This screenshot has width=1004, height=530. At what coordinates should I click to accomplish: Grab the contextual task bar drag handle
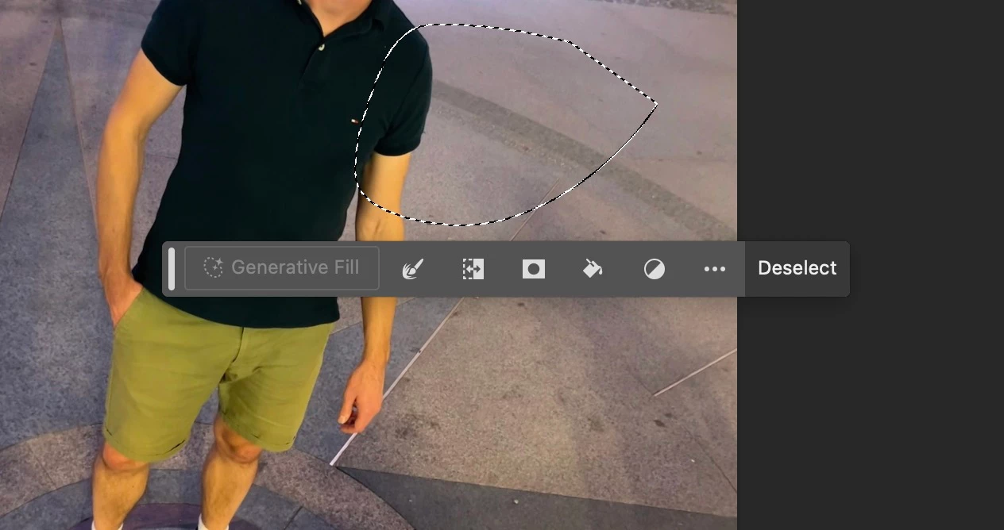[172, 268]
